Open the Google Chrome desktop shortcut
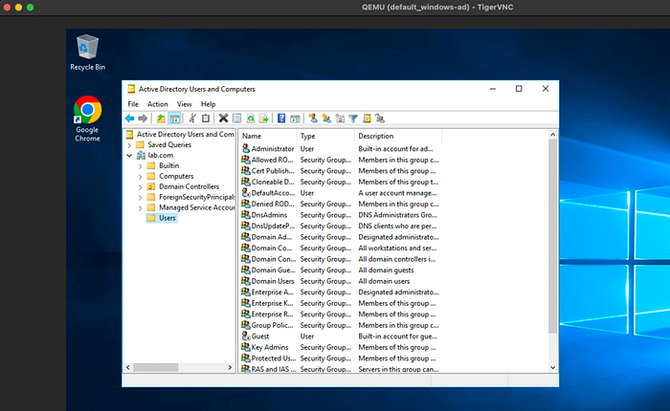 click(x=88, y=119)
